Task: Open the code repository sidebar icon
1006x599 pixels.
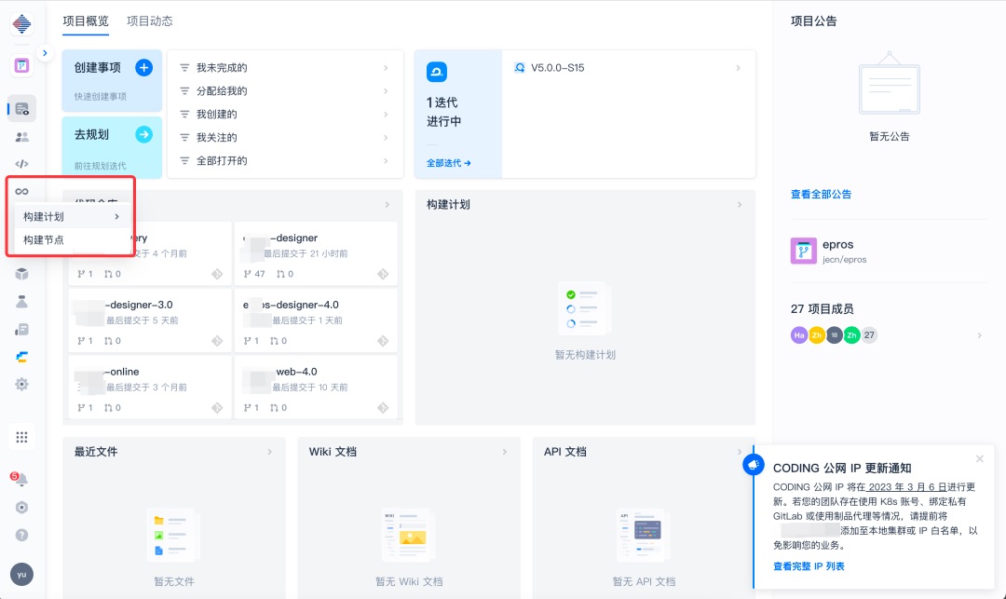Action: tap(21, 164)
